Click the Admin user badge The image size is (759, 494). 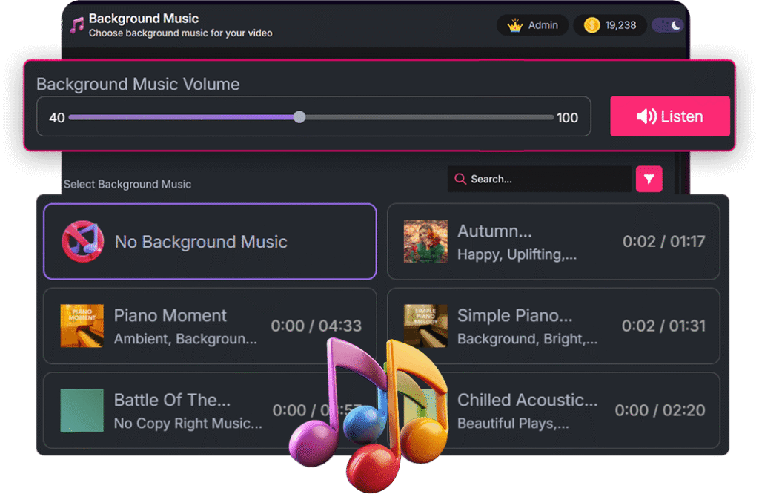coord(533,25)
